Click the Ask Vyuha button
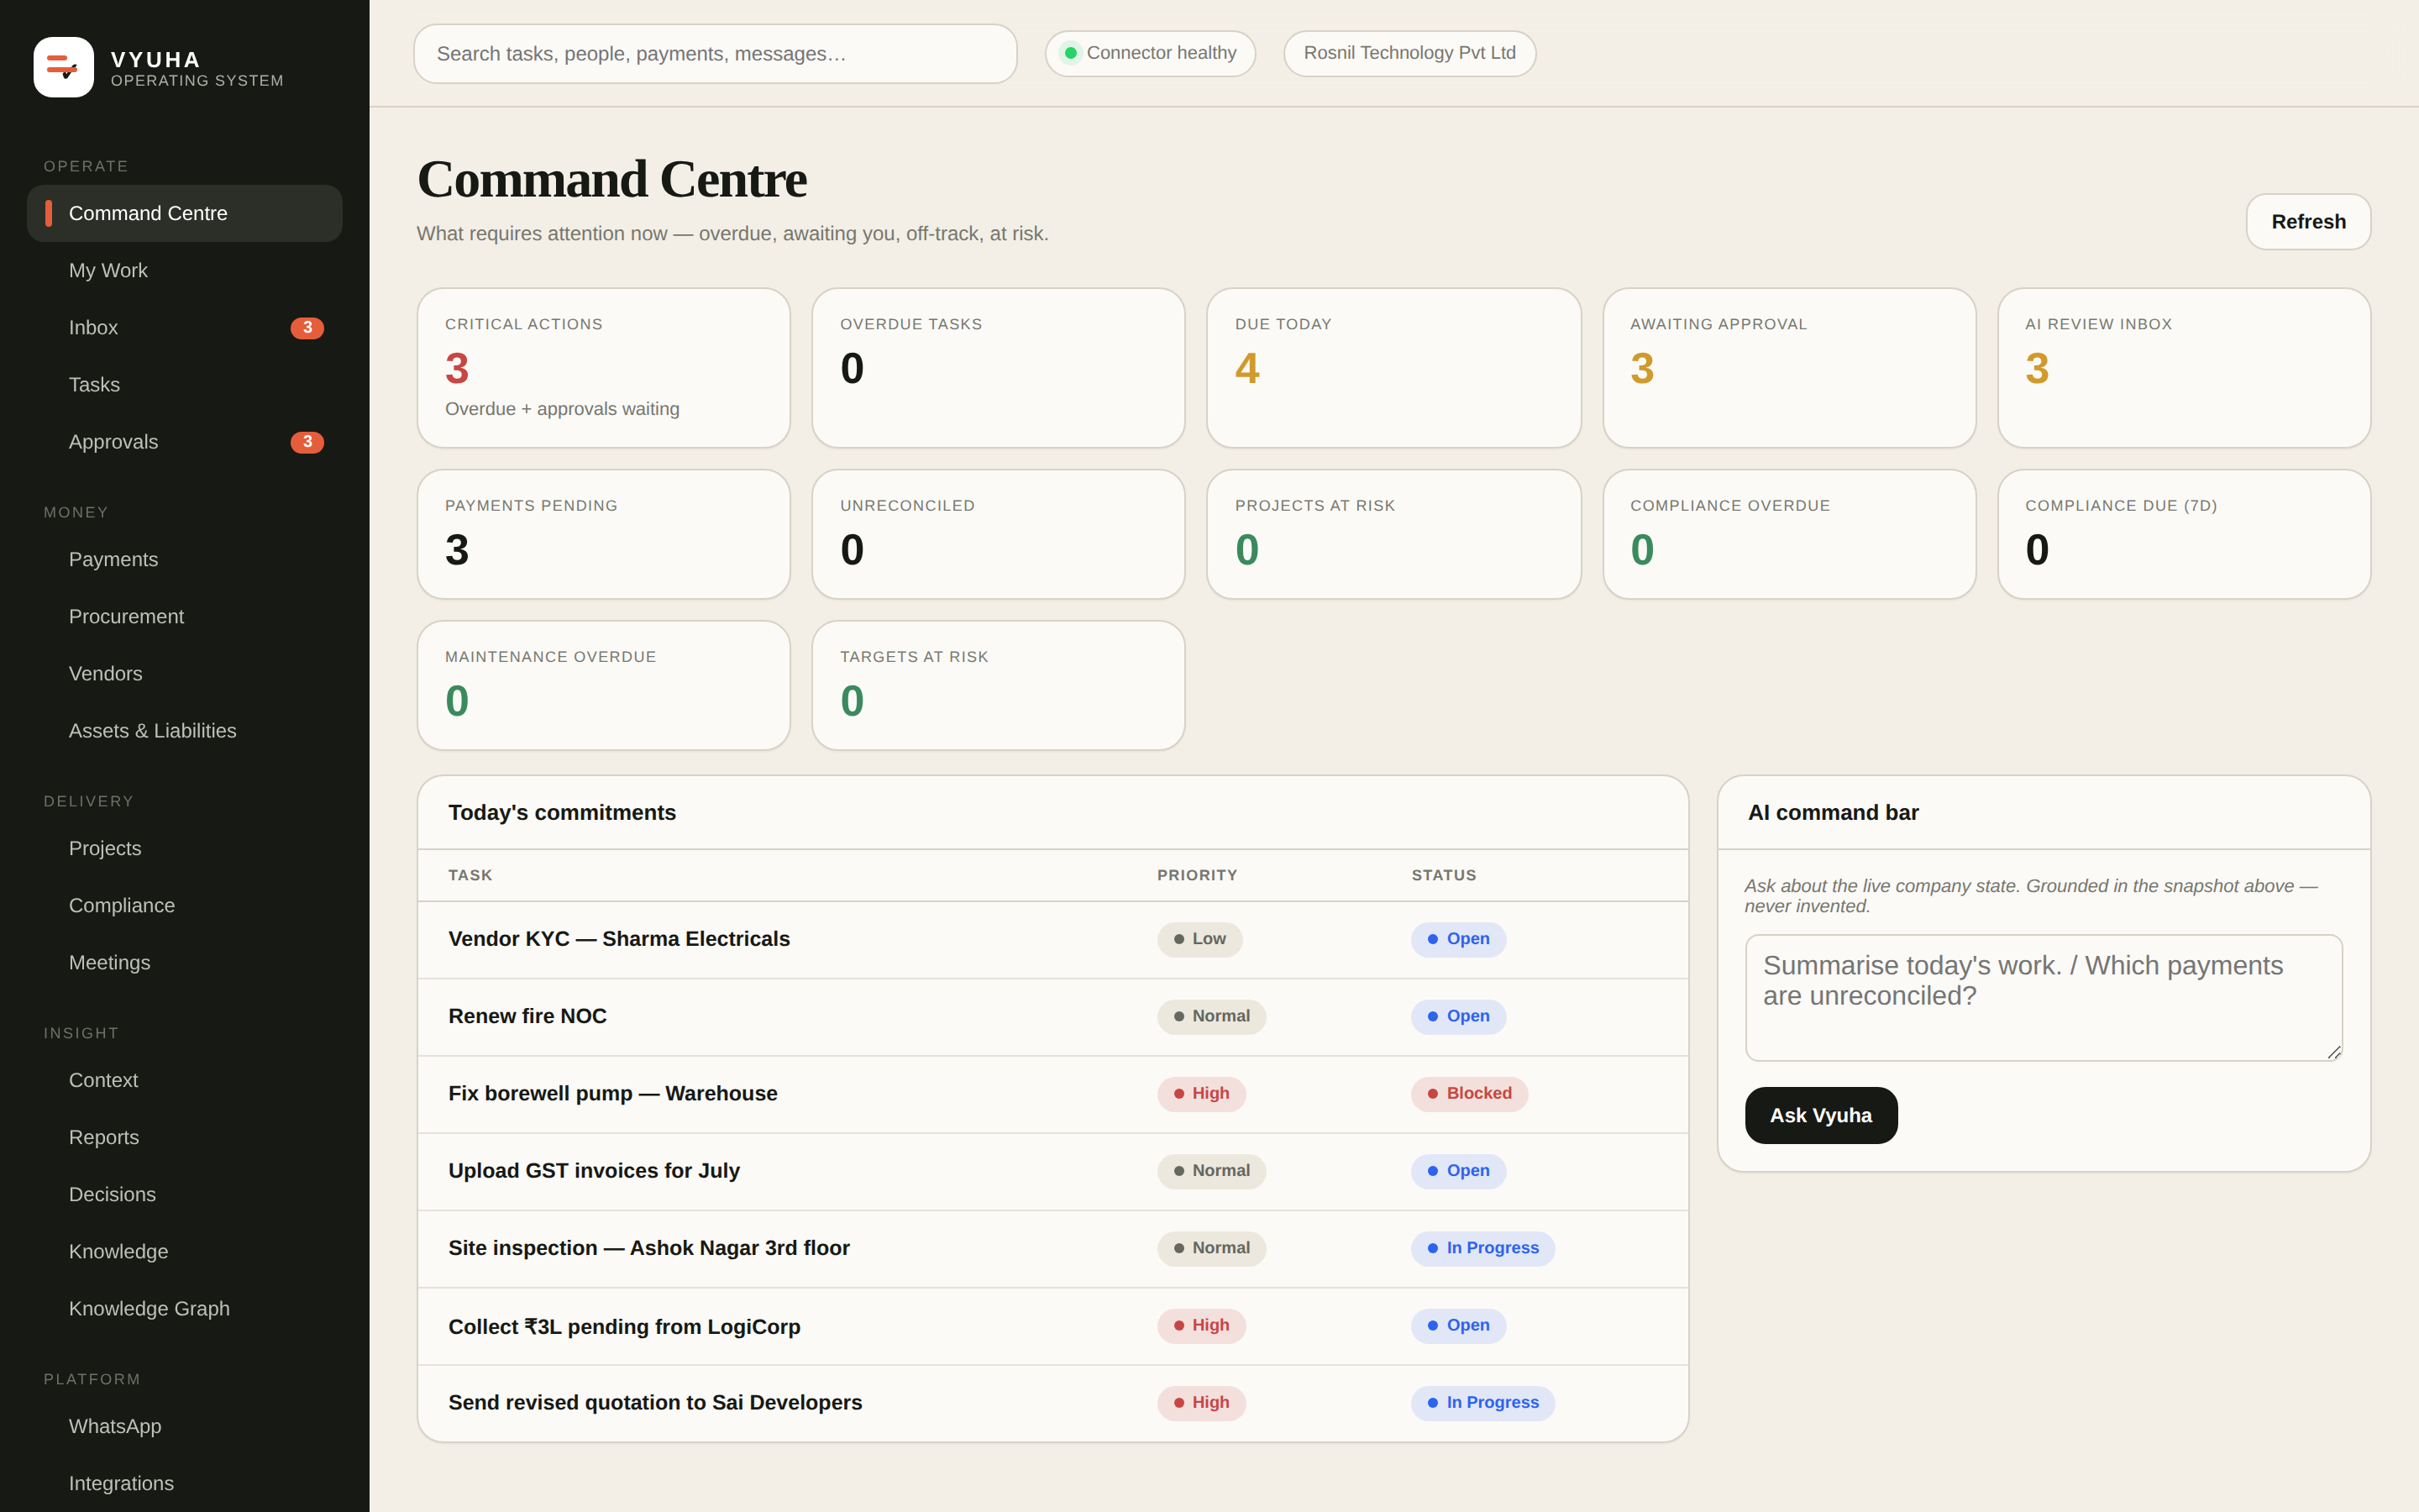Screen dimensions: 2419x1512 [x=1820, y=1115]
